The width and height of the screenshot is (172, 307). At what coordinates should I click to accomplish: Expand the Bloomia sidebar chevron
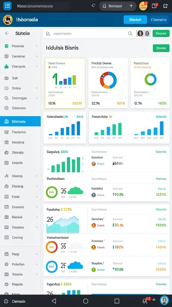point(36,46)
